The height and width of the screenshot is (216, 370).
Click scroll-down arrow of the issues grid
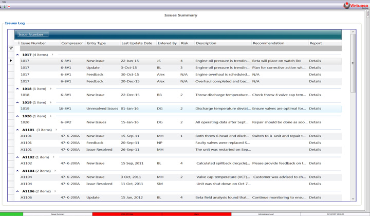point(353,199)
